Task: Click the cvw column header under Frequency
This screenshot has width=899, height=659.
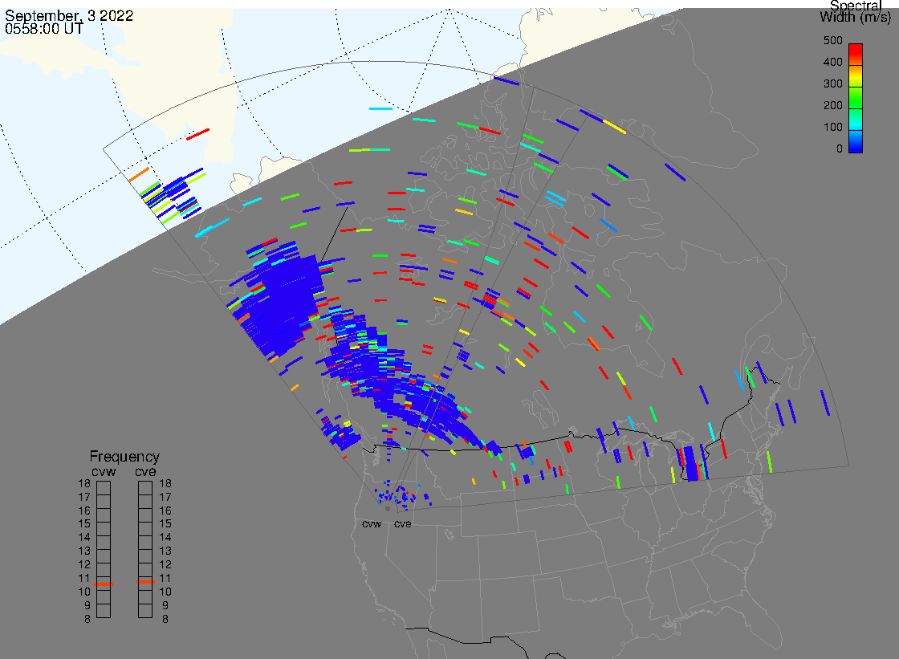Action: [104, 471]
